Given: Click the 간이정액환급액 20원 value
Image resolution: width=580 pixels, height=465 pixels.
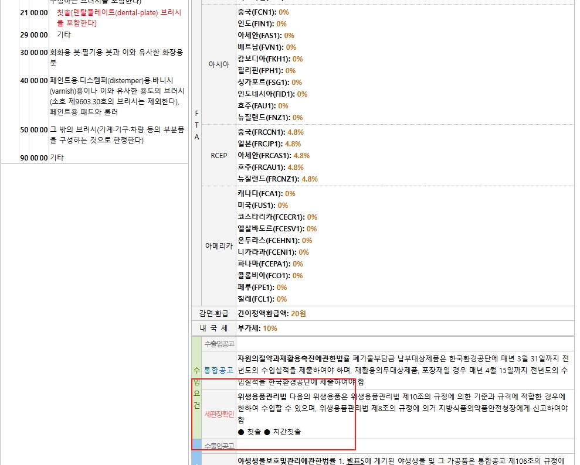Looking at the screenshot, I should pos(272,313).
